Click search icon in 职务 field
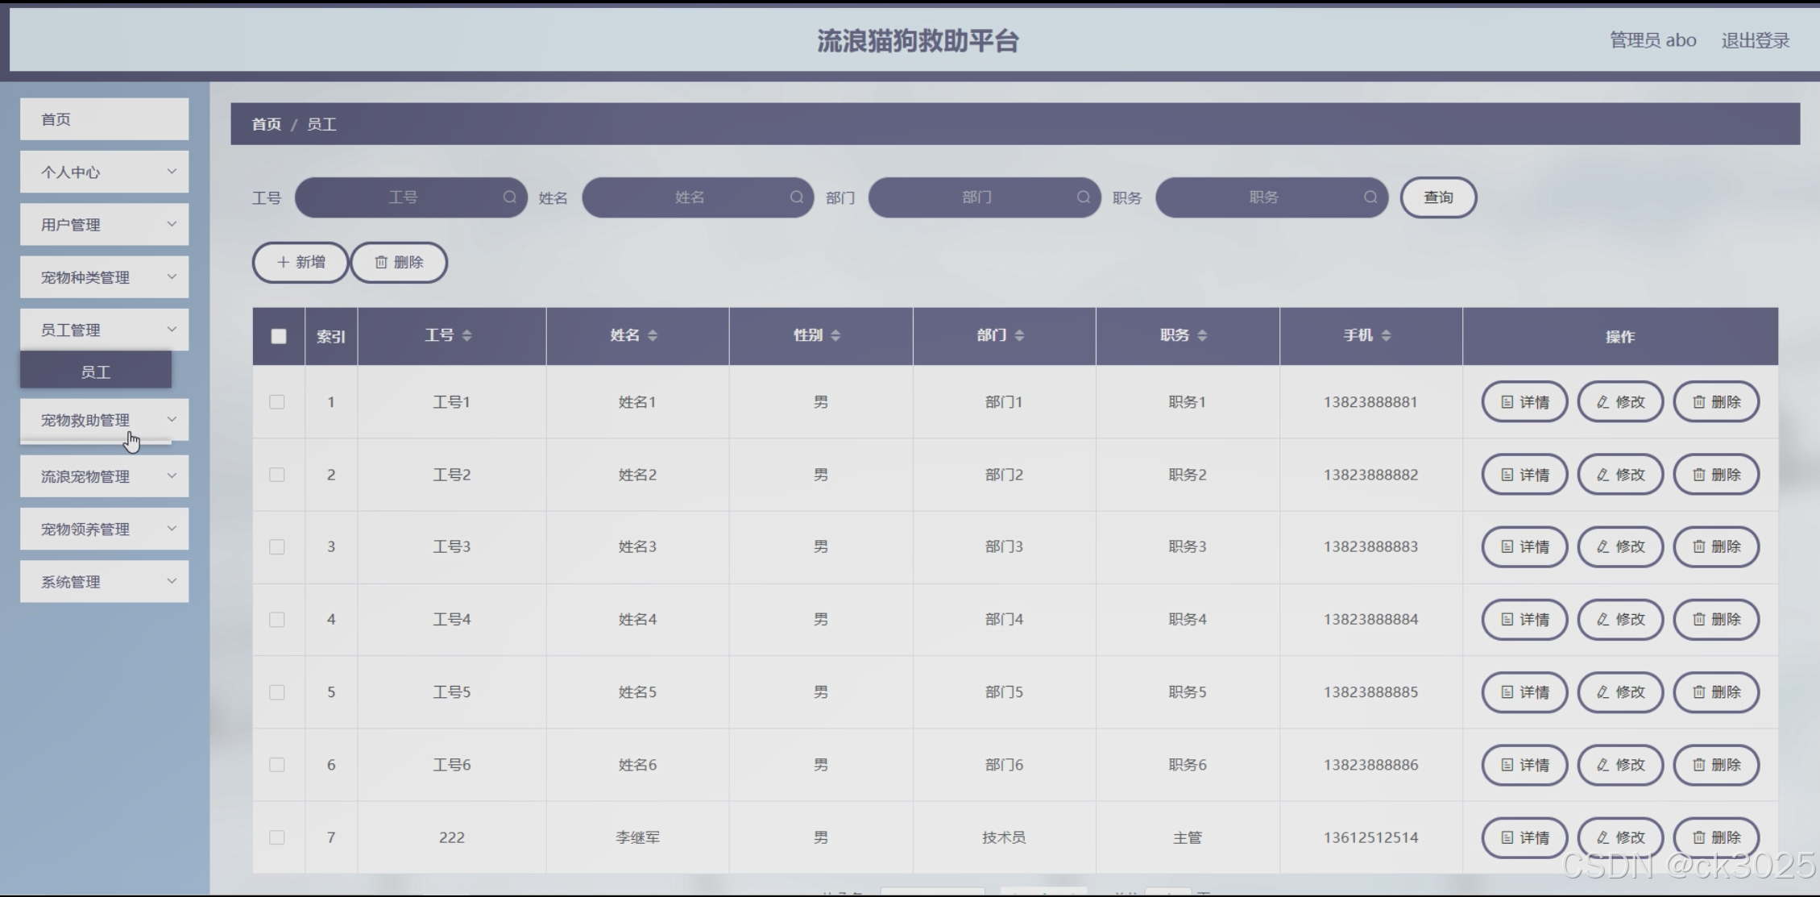The height and width of the screenshot is (897, 1820). (1370, 197)
